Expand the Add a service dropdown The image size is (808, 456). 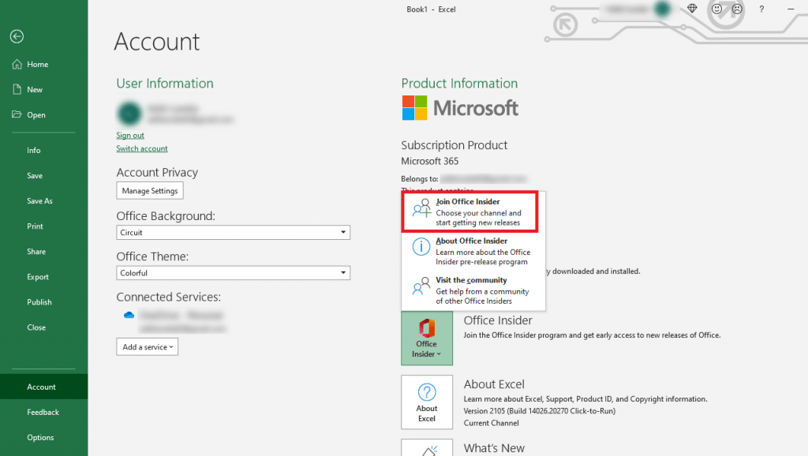[x=147, y=346]
